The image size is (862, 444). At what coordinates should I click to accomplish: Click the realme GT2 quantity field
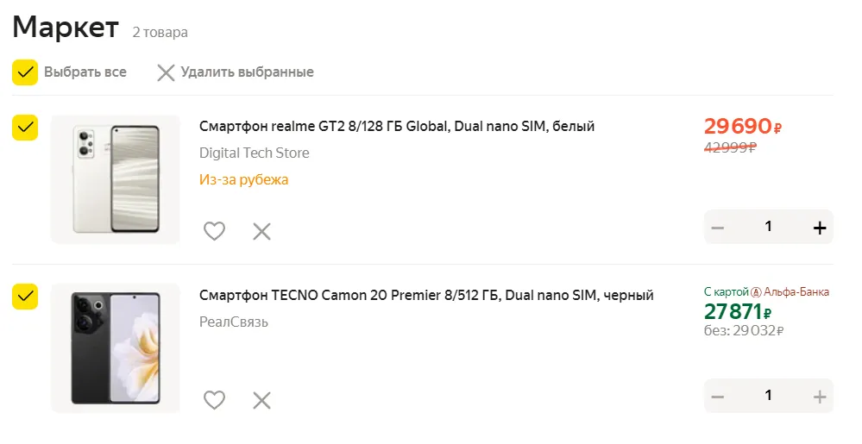[768, 228]
